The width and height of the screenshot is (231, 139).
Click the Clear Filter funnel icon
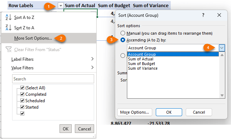click(9, 49)
